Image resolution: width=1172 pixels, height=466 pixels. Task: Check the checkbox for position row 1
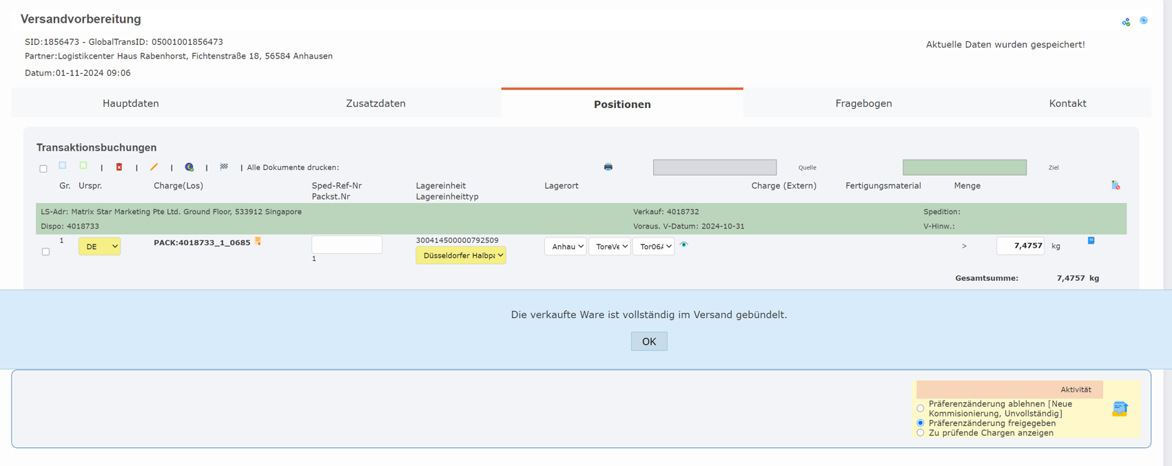[x=45, y=252]
